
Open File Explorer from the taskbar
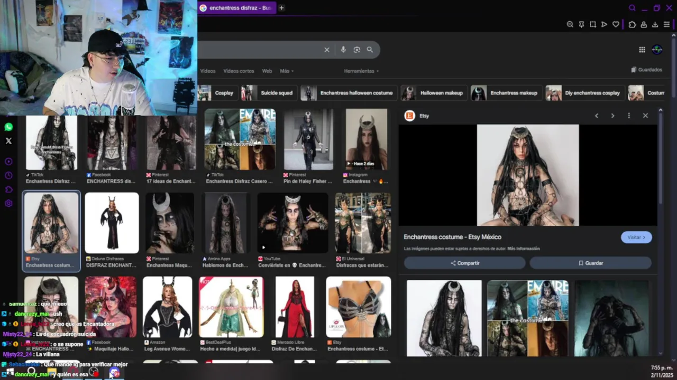point(51,373)
